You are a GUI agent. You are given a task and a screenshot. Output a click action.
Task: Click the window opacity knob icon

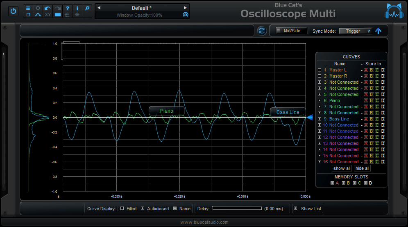pos(185,15)
